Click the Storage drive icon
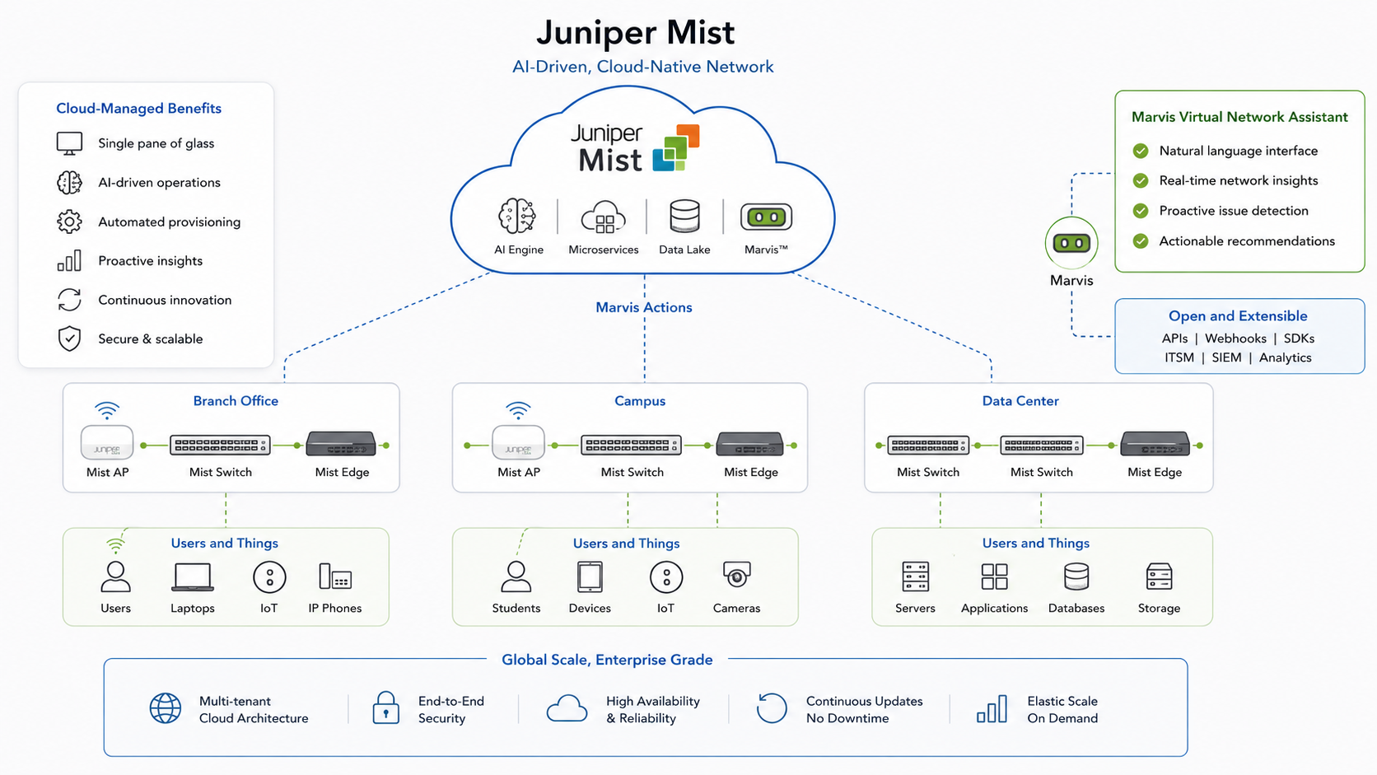This screenshot has width=1377, height=775. (1159, 577)
